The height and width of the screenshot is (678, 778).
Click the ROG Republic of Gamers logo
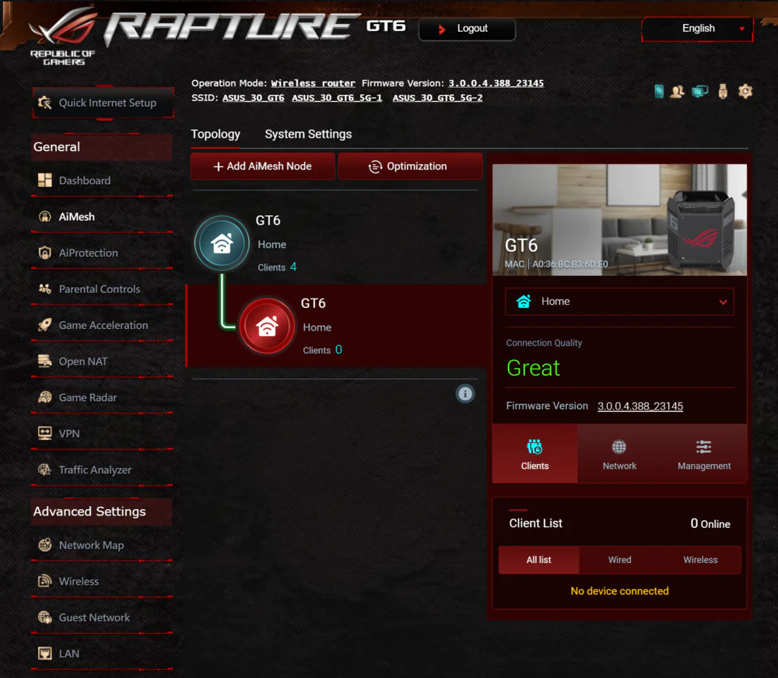click(x=62, y=37)
